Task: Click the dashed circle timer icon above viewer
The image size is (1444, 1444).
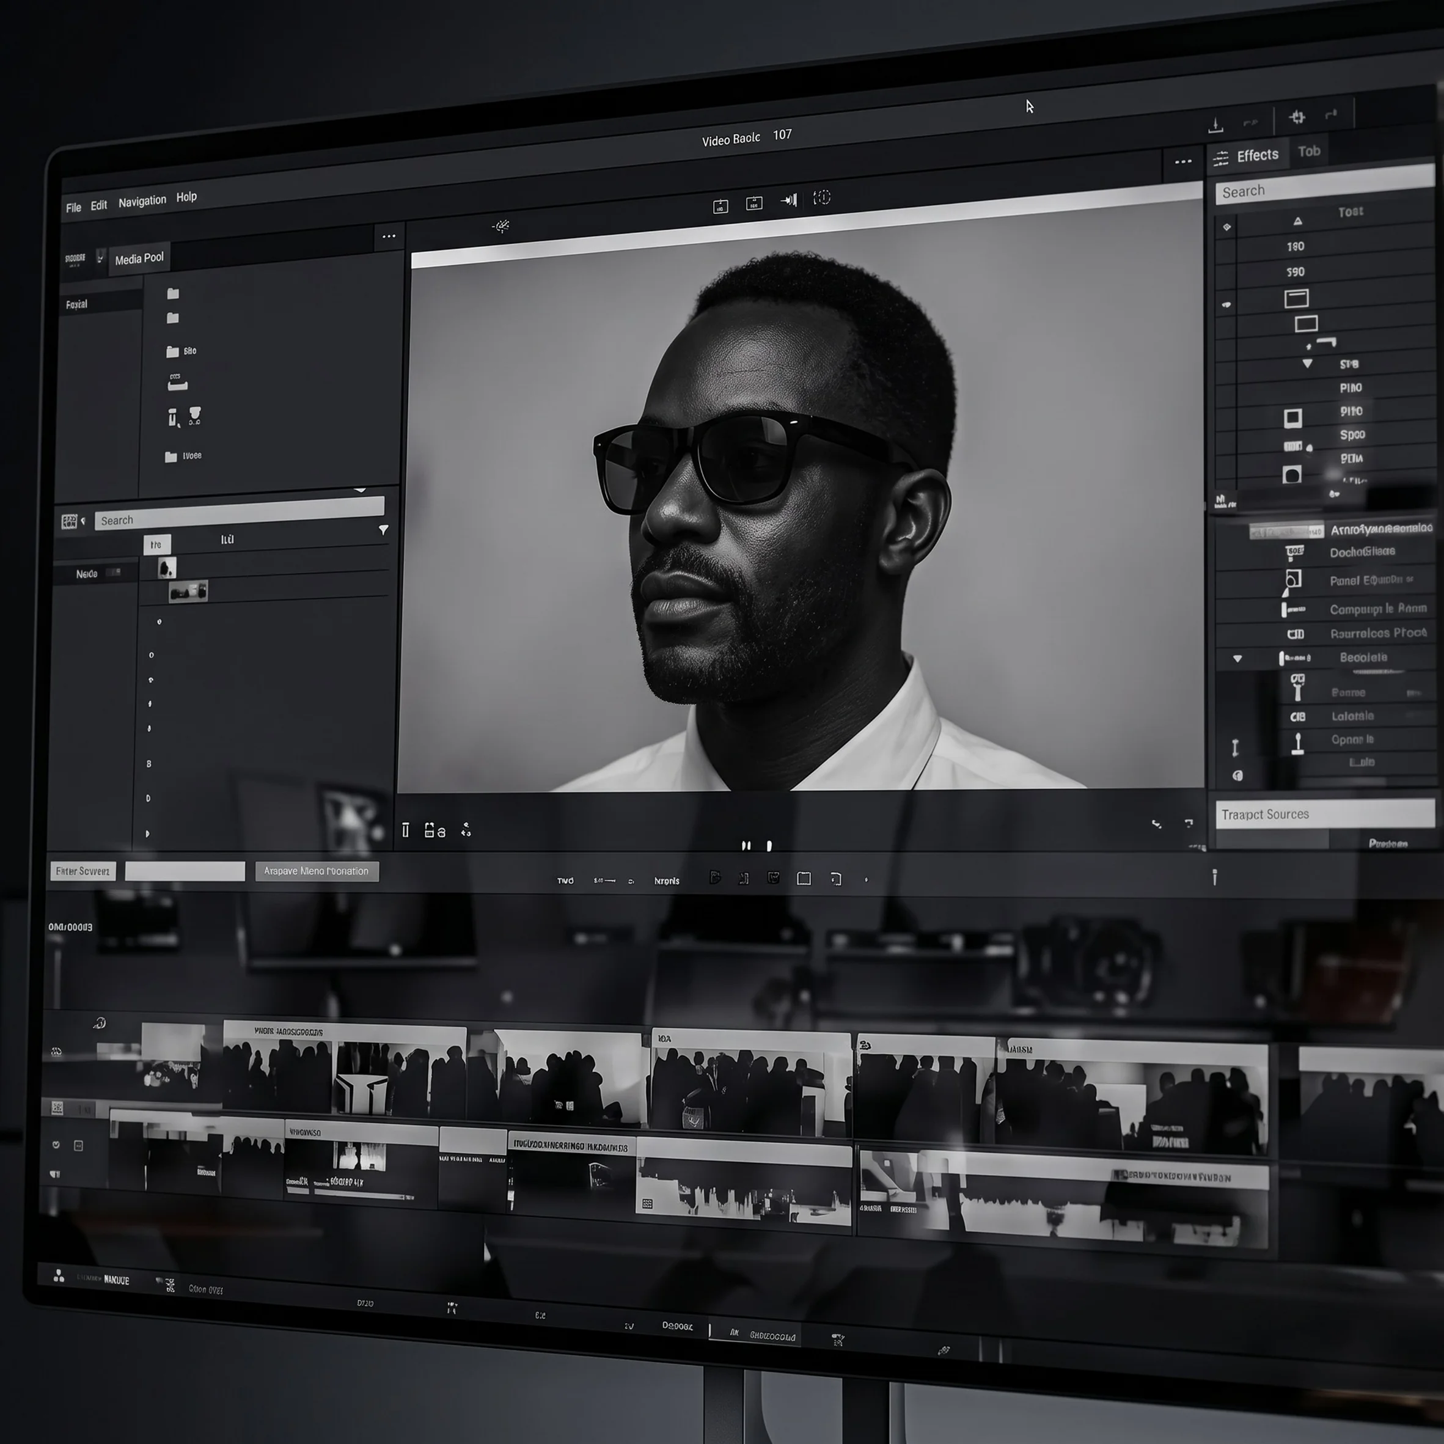Action: [821, 197]
